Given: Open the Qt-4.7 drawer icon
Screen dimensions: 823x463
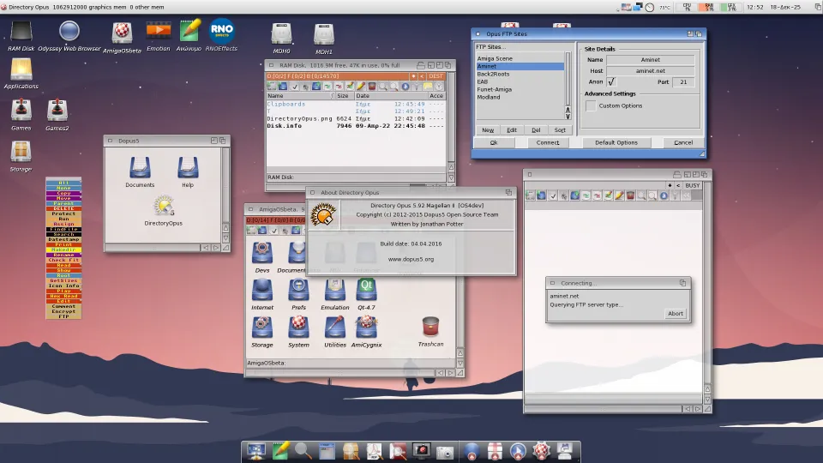Looking at the screenshot, I should pos(366,289).
